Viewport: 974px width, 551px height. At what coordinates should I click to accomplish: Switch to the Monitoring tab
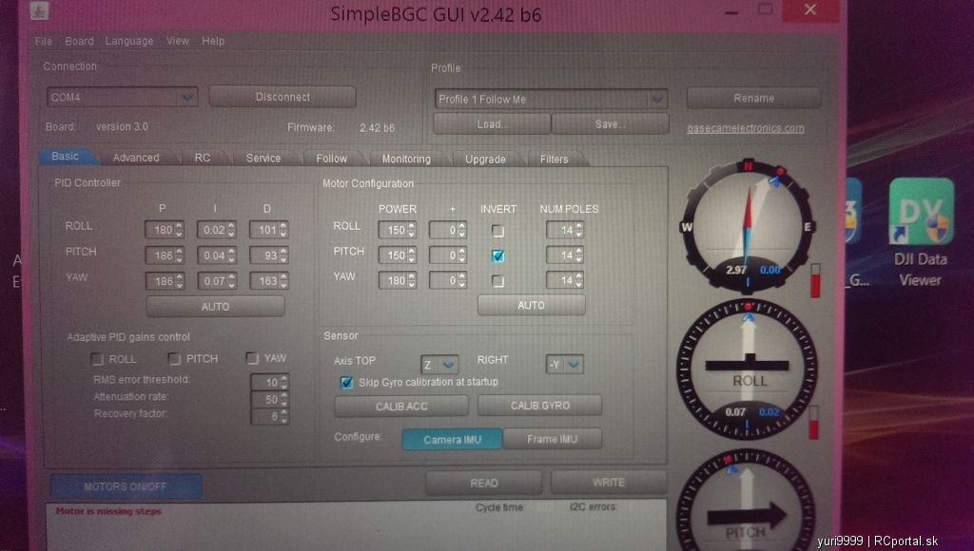coord(406,159)
